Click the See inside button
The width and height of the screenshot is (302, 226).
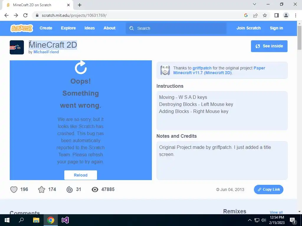click(269, 46)
